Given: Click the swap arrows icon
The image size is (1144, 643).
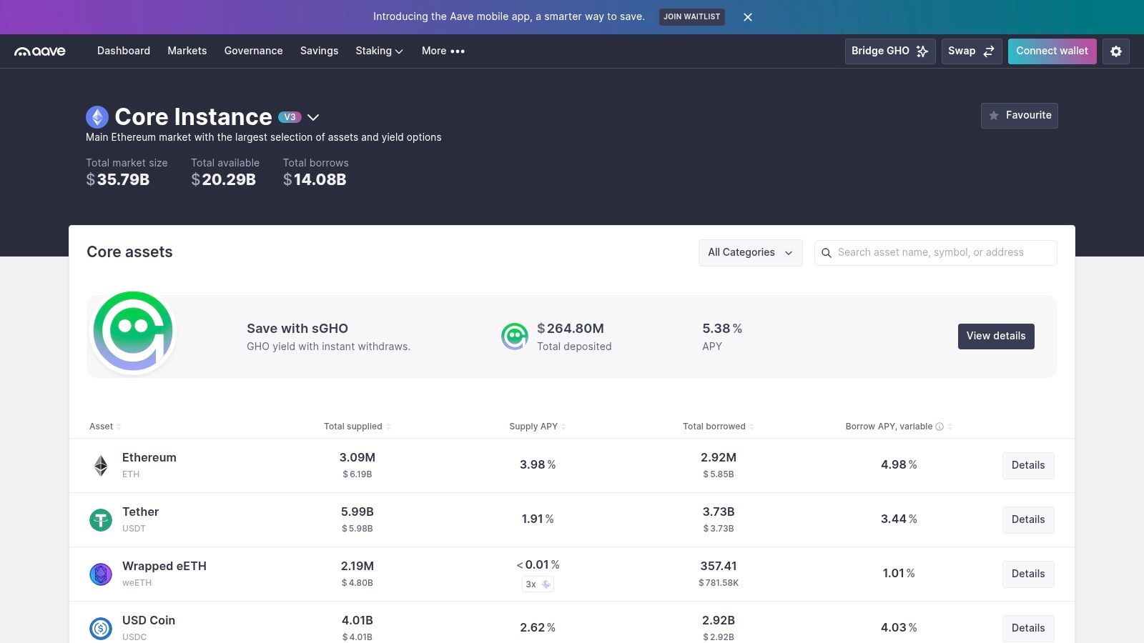Looking at the screenshot, I should point(989,51).
